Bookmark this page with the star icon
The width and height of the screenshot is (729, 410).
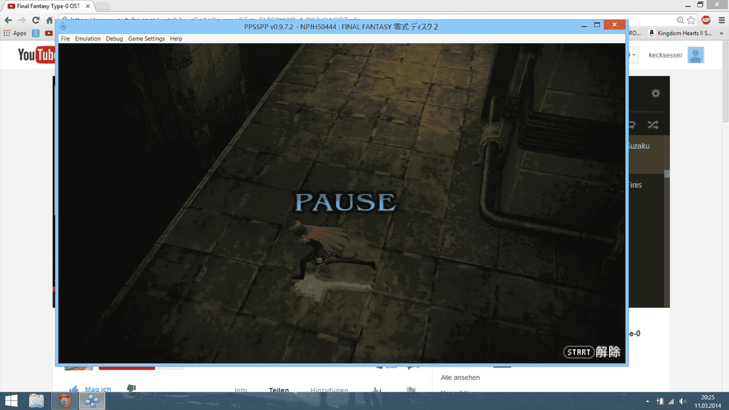point(691,20)
